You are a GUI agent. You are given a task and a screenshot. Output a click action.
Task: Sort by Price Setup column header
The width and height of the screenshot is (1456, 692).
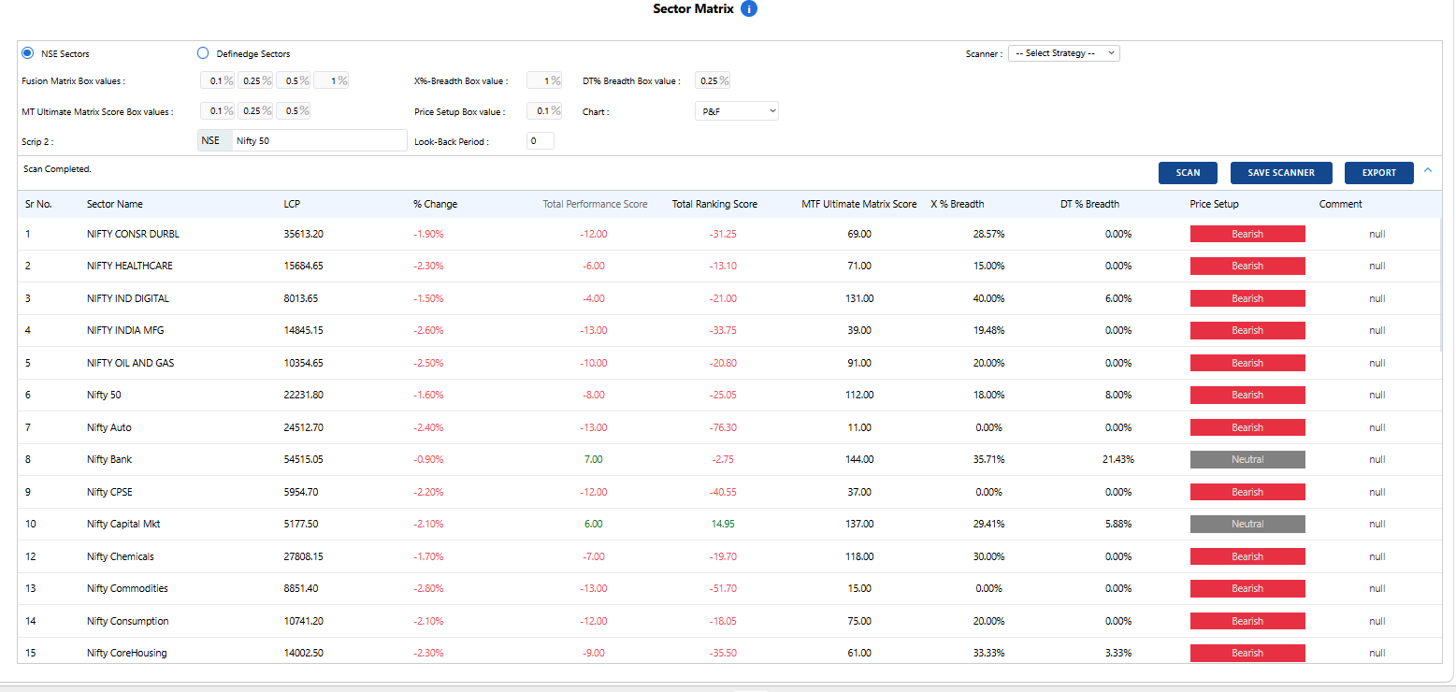tap(1214, 204)
